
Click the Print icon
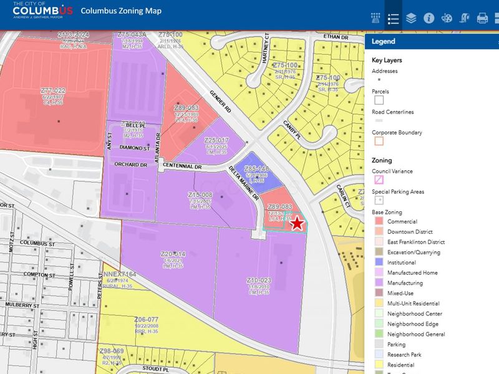(x=482, y=18)
